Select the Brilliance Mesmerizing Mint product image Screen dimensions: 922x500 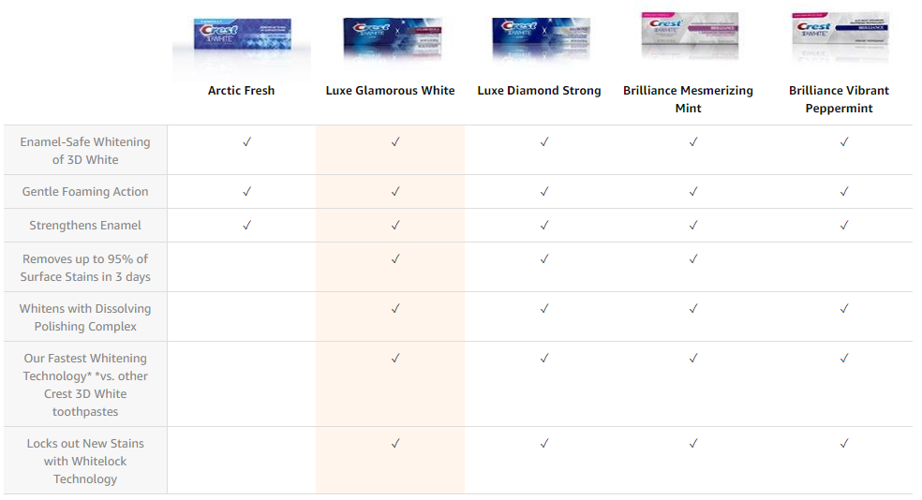click(x=689, y=36)
